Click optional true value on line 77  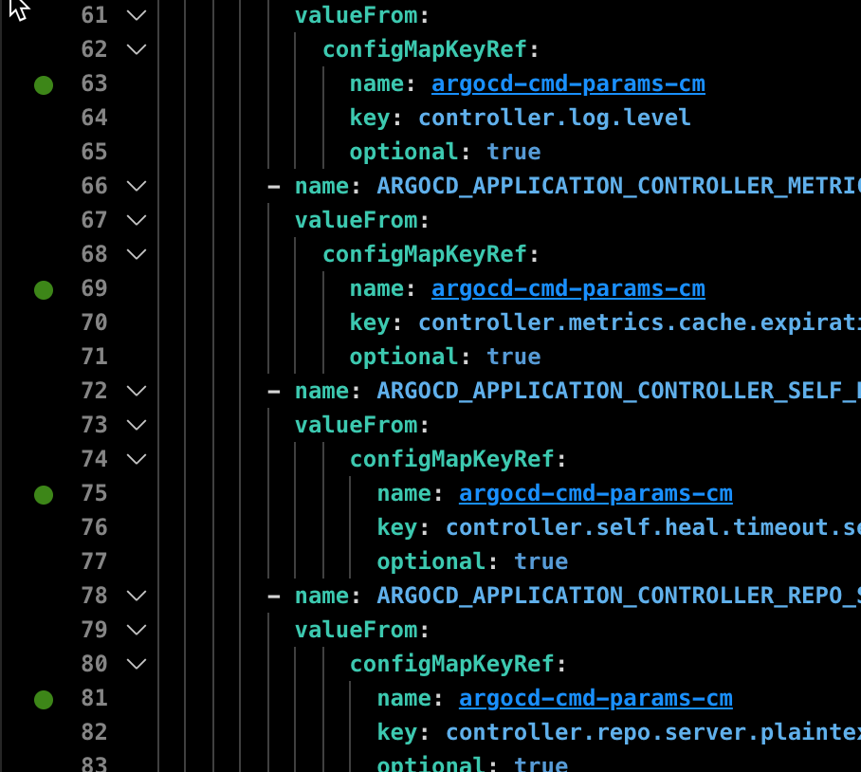[540, 561]
